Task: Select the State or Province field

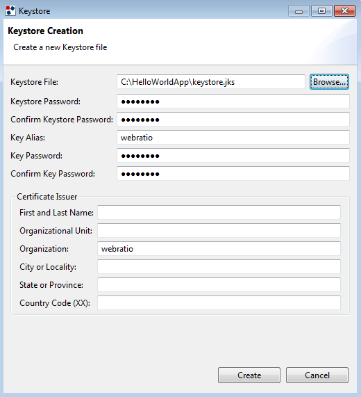Action: click(x=219, y=284)
